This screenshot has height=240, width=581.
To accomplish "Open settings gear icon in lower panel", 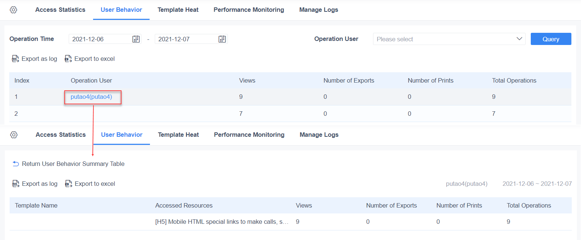I will [14, 135].
